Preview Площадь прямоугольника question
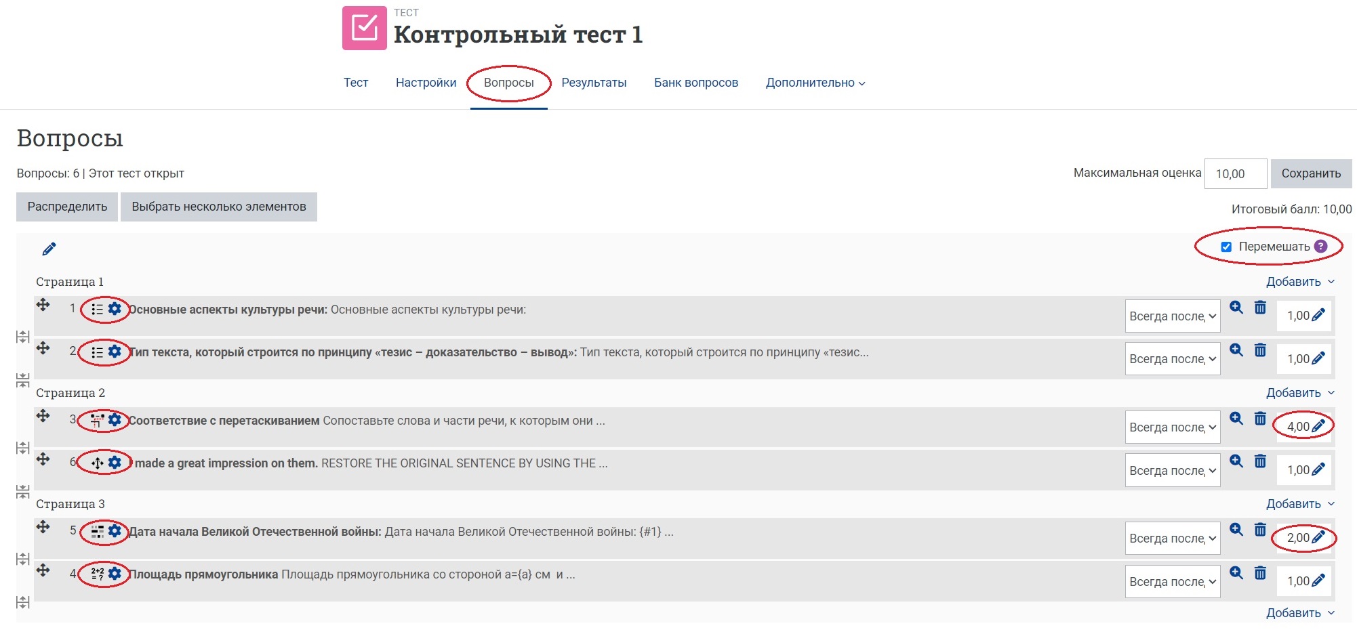Viewport: 1357px width, 632px height. click(1236, 572)
